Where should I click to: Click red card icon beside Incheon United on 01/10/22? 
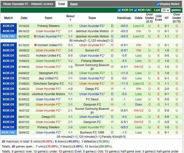coord(35,45)
